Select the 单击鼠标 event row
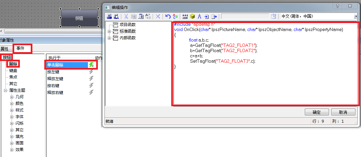Viewport: 361px width, 157px height. coord(67,65)
